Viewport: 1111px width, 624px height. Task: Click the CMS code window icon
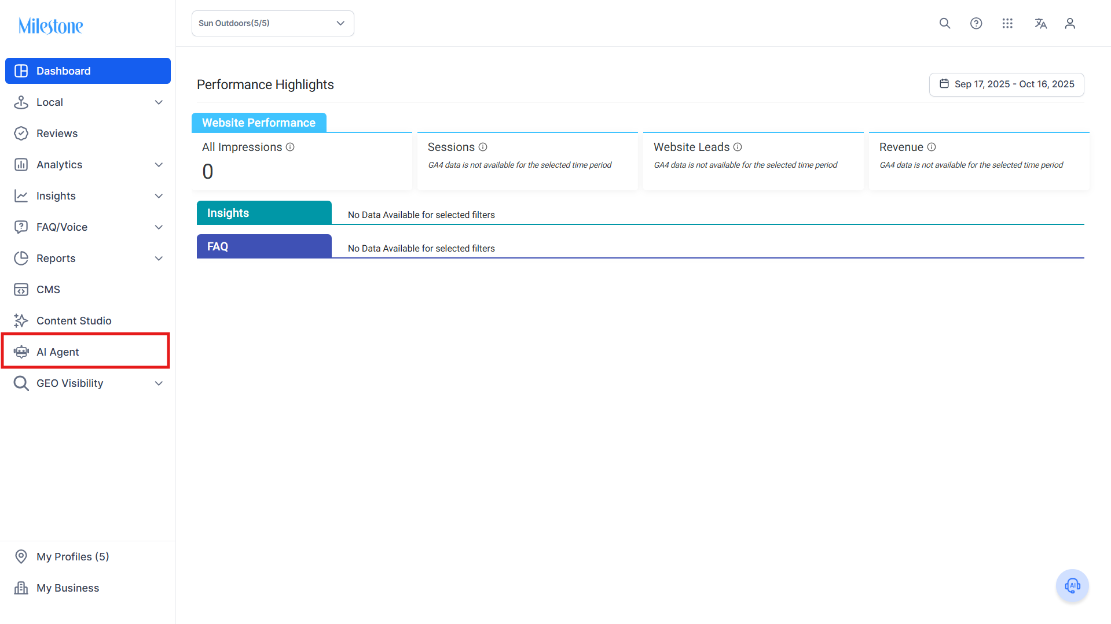(21, 290)
